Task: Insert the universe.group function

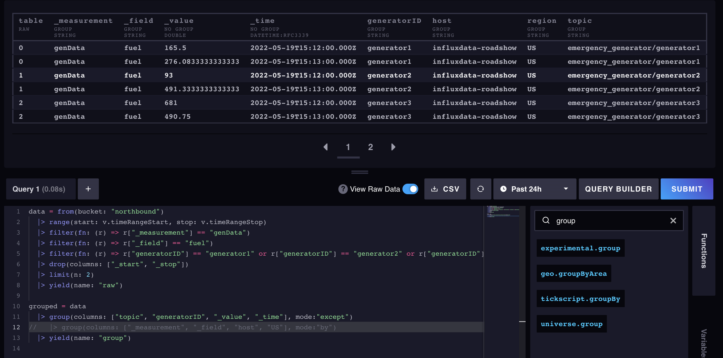Action: [571, 324]
